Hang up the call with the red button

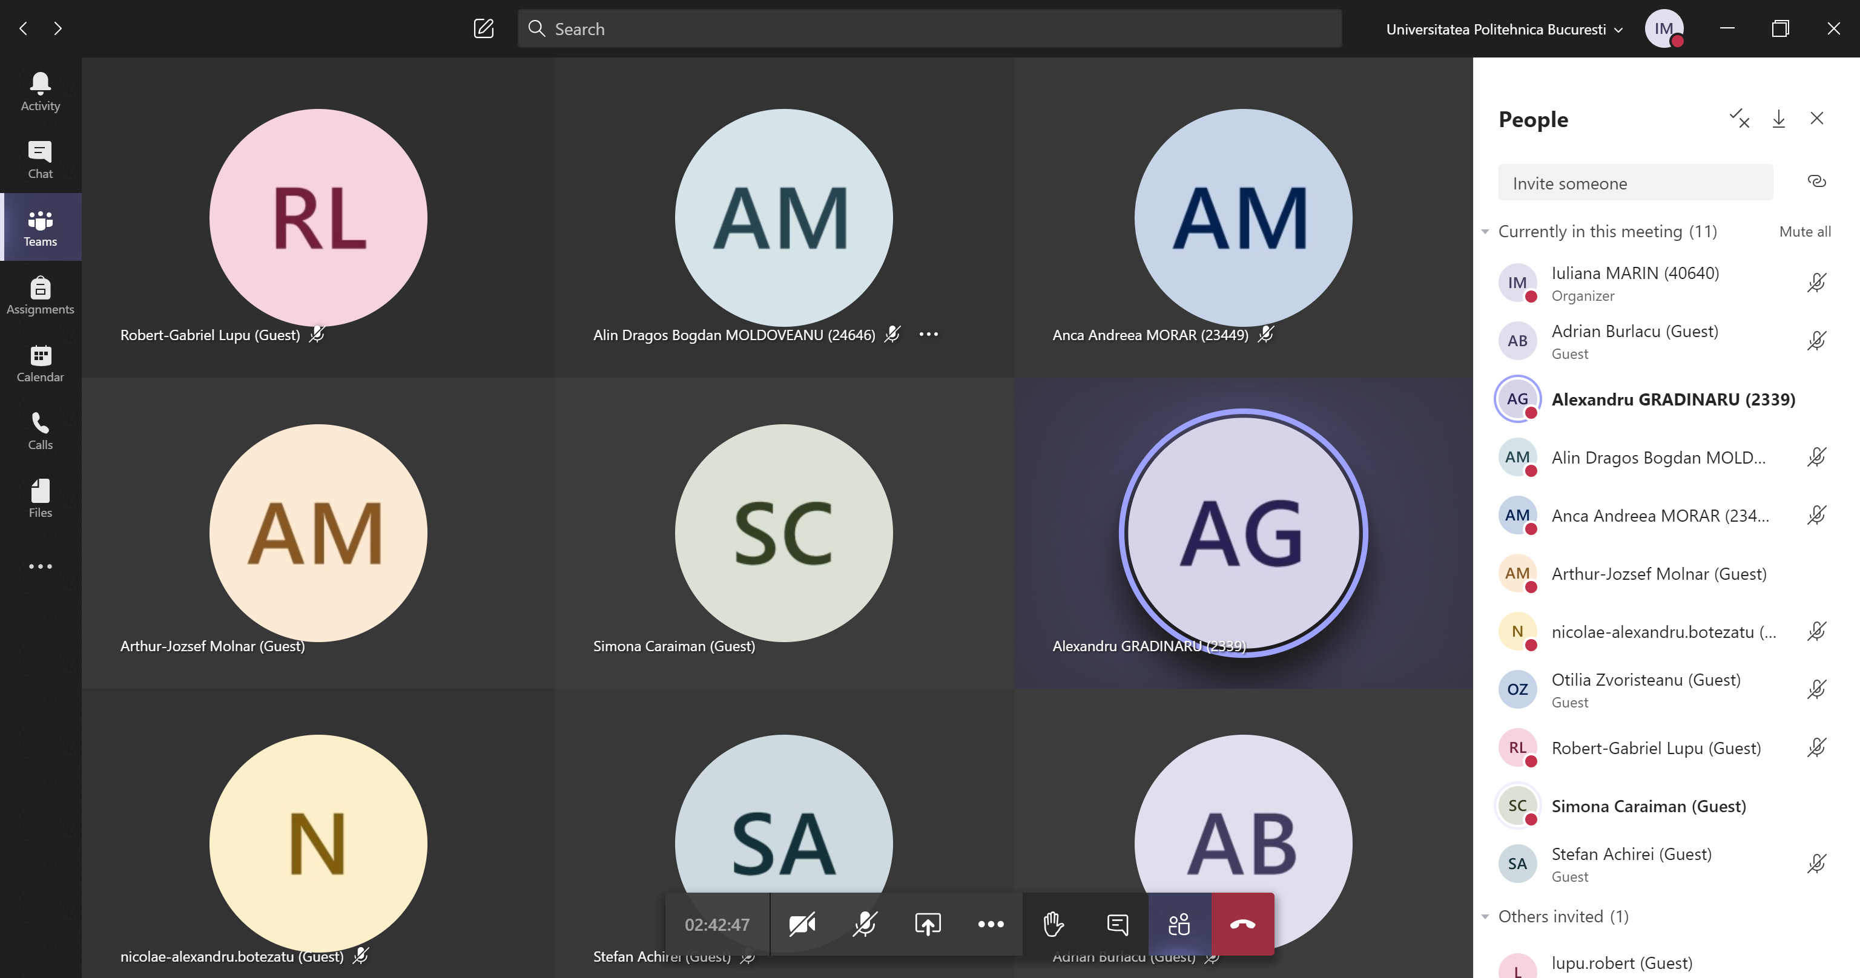(x=1242, y=924)
